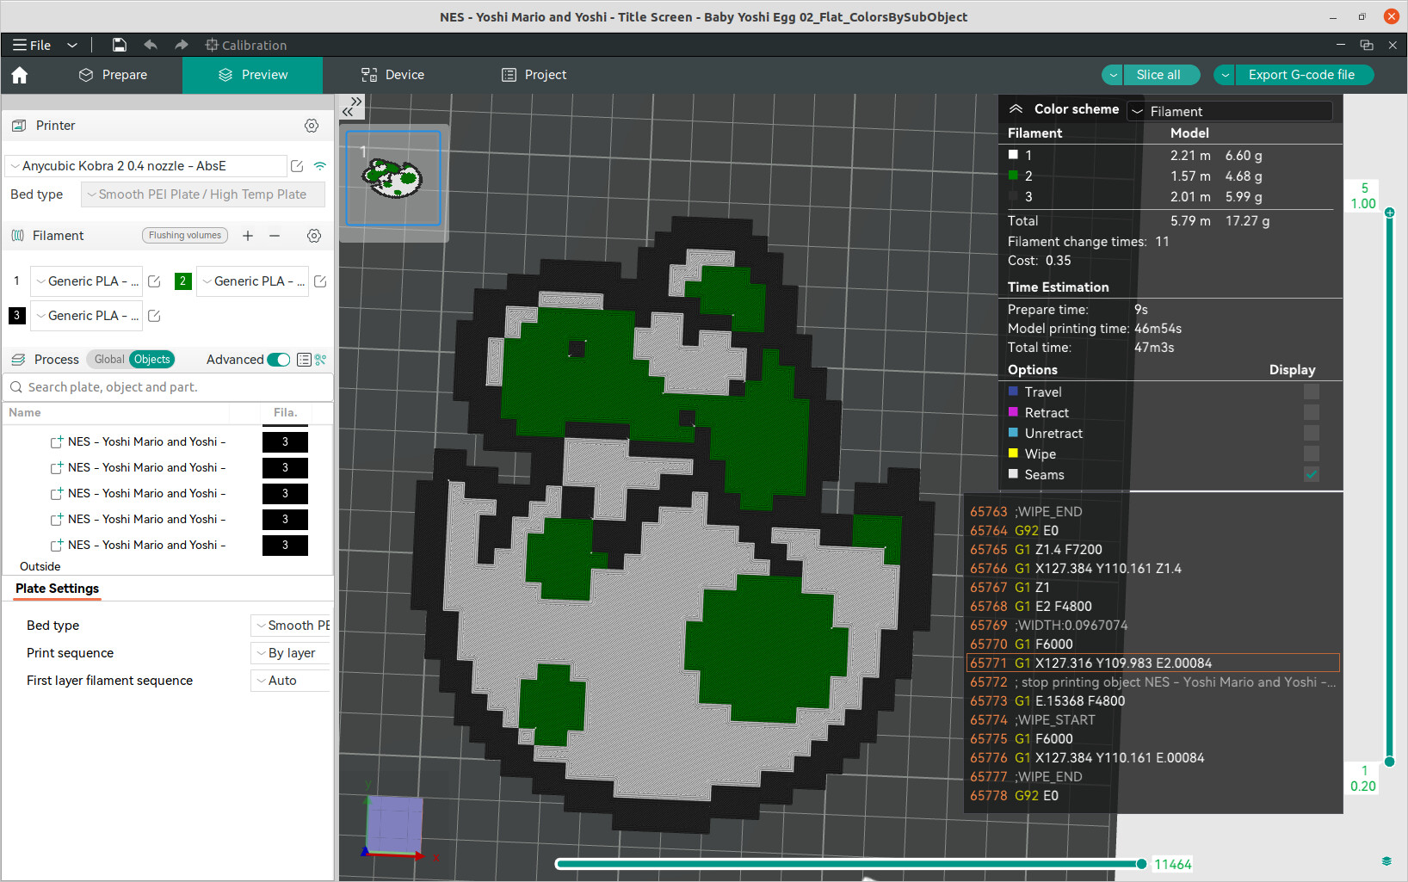Select the Anycubic Kobra 2 printer dropdown
This screenshot has height=882, width=1408.
pos(146,166)
